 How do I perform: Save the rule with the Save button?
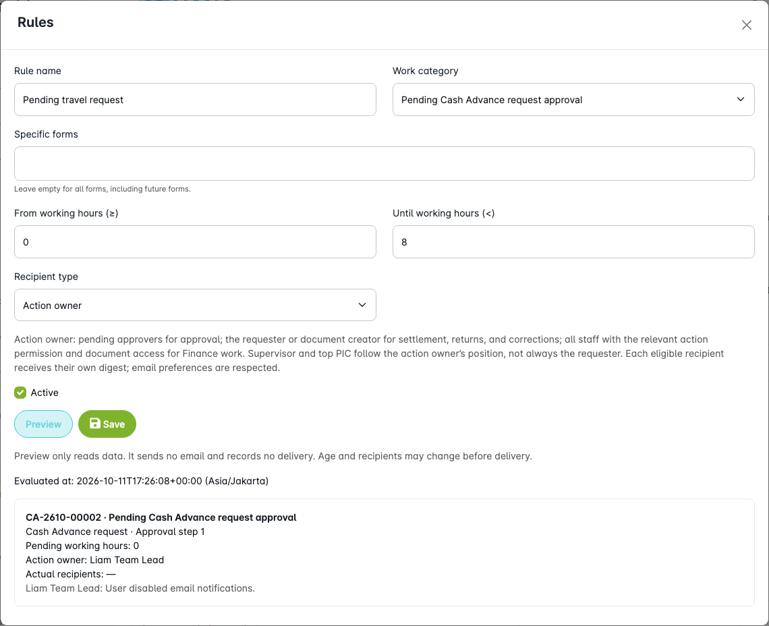107,424
